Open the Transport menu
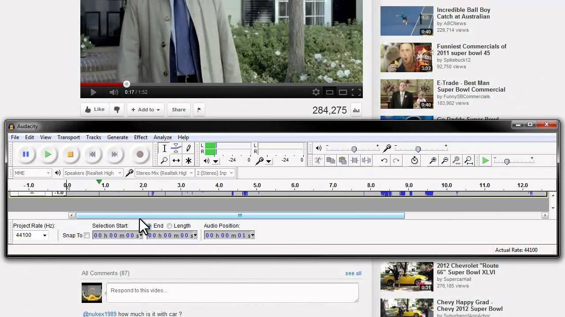Image resolution: width=565 pixels, height=317 pixels. [x=68, y=137]
